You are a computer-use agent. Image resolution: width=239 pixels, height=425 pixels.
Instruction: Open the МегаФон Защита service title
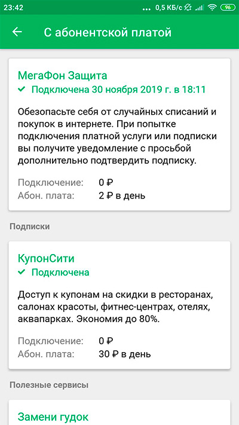(x=63, y=76)
